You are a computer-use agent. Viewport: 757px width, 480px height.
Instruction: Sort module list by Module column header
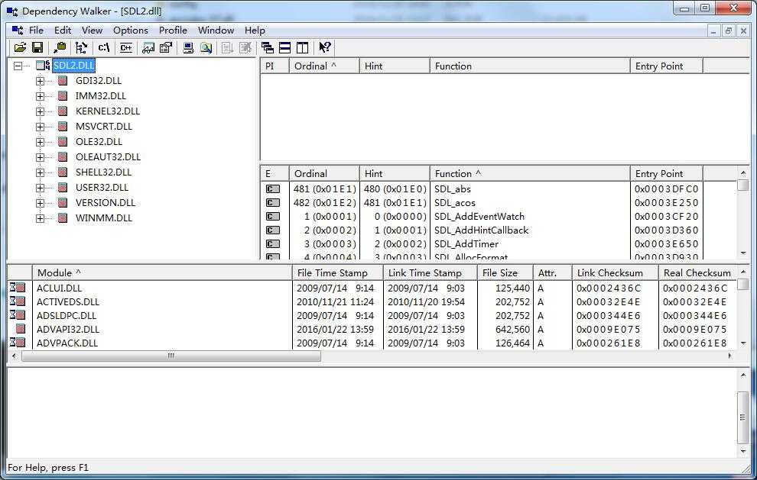[162, 272]
